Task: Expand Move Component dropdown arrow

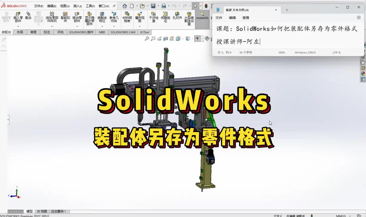Action: (x=77, y=27)
